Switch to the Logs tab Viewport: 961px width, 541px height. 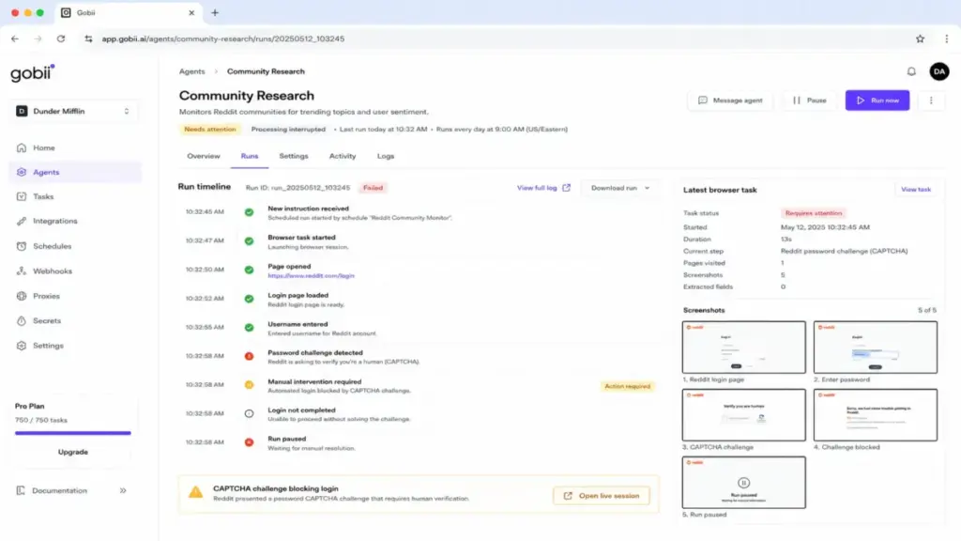[386, 157]
